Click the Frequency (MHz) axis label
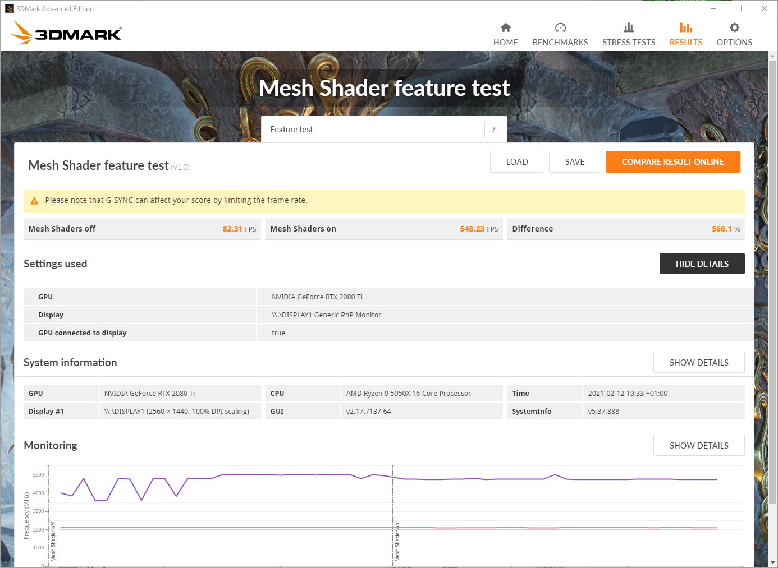 point(26,515)
